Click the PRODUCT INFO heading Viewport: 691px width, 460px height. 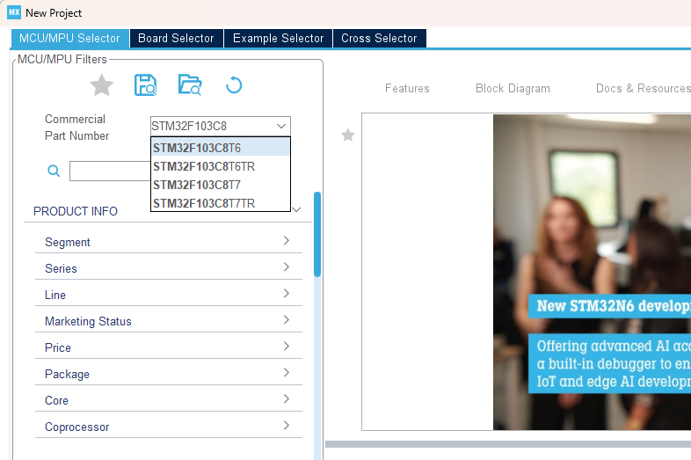[76, 211]
